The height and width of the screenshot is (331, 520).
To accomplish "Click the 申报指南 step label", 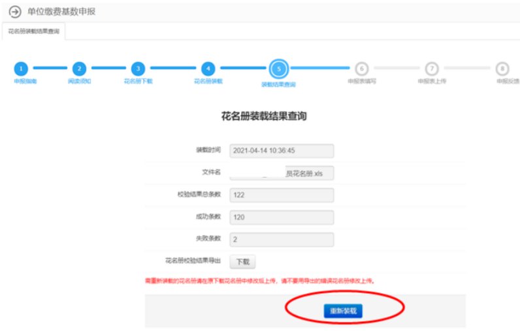I will (x=25, y=81).
